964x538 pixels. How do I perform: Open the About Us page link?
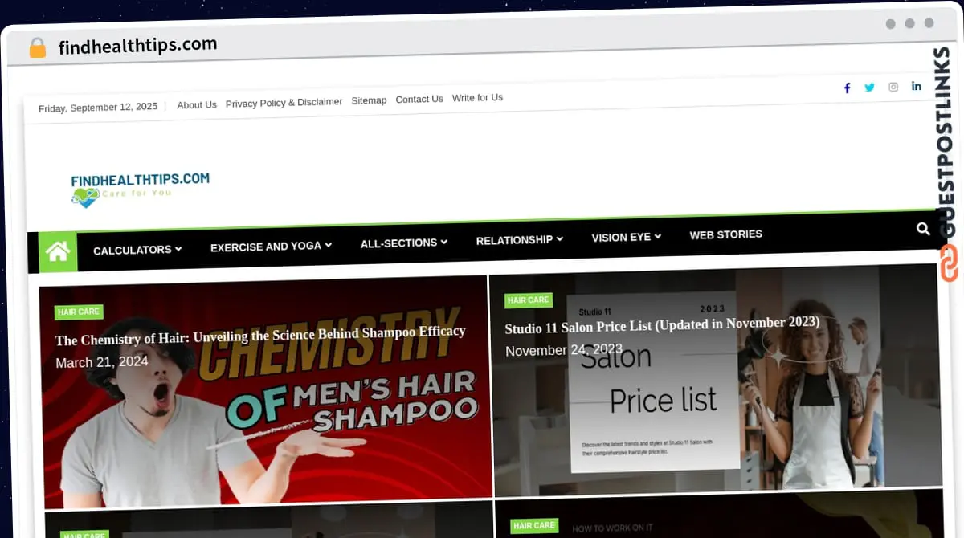click(197, 104)
